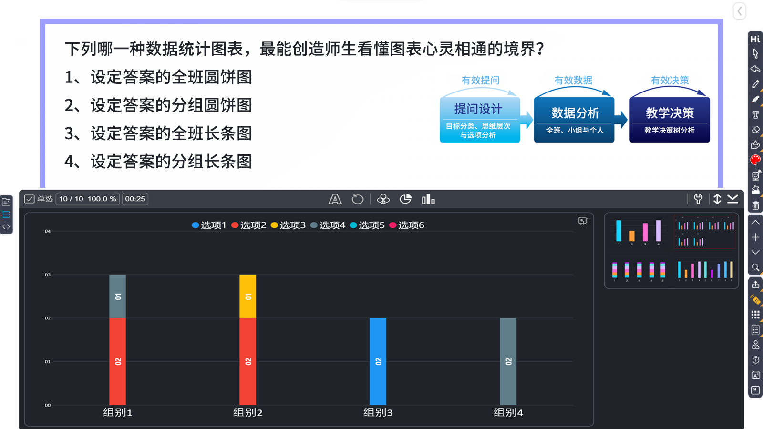763x429 pixels.
Task: Toggle 选项6 legend series visibility
Action: coord(407,225)
